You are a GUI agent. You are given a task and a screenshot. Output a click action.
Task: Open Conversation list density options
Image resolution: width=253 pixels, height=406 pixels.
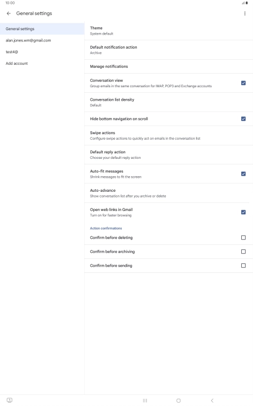tap(169, 102)
